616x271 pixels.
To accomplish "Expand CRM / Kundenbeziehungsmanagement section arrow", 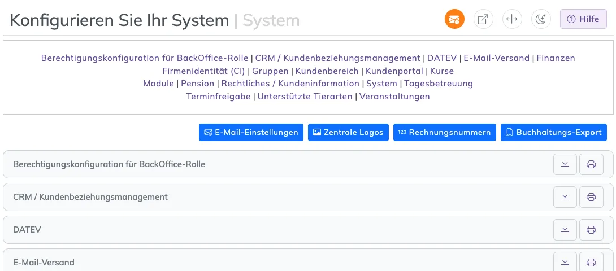I will (x=565, y=197).
